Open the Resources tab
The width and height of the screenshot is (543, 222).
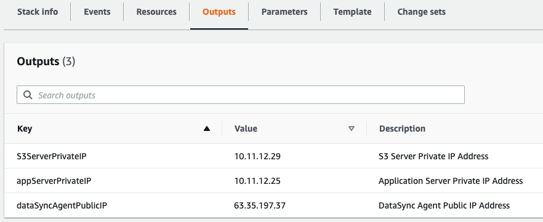click(x=156, y=12)
